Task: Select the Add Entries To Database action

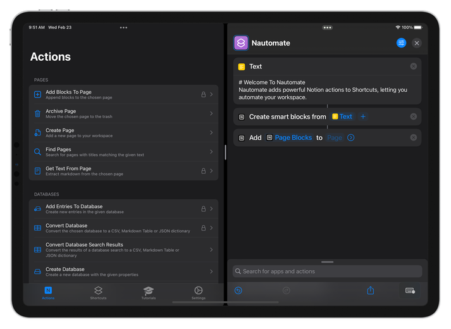Action: click(x=123, y=209)
